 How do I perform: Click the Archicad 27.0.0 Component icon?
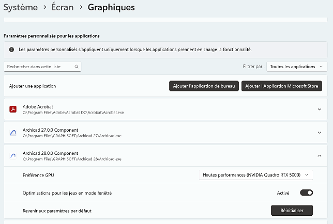[x=13, y=133]
